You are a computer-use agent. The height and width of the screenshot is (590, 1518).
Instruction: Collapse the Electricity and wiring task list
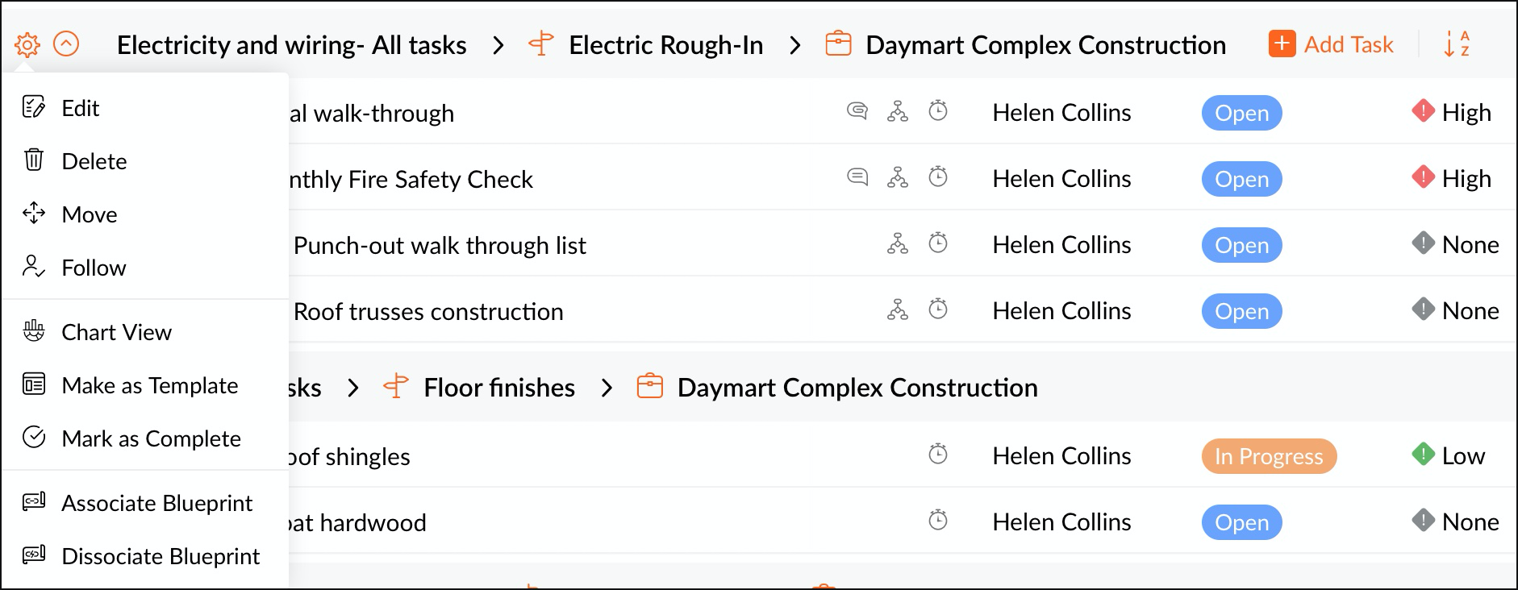pyautogui.click(x=66, y=44)
